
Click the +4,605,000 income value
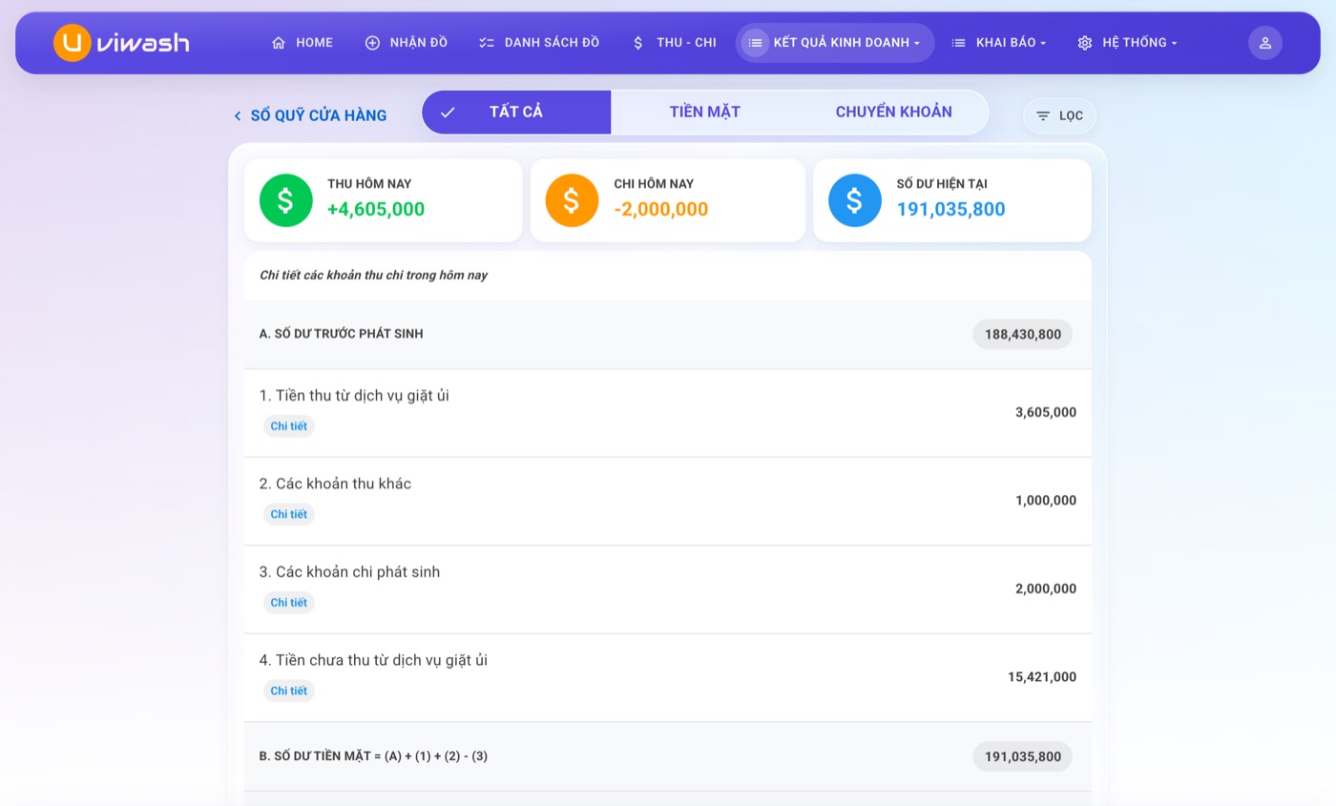click(x=376, y=210)
